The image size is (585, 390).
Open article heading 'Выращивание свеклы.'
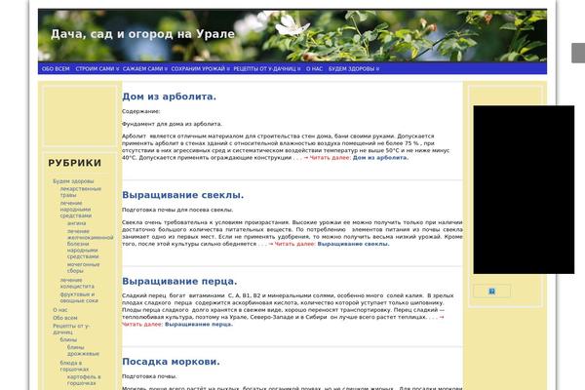[183, 195]
